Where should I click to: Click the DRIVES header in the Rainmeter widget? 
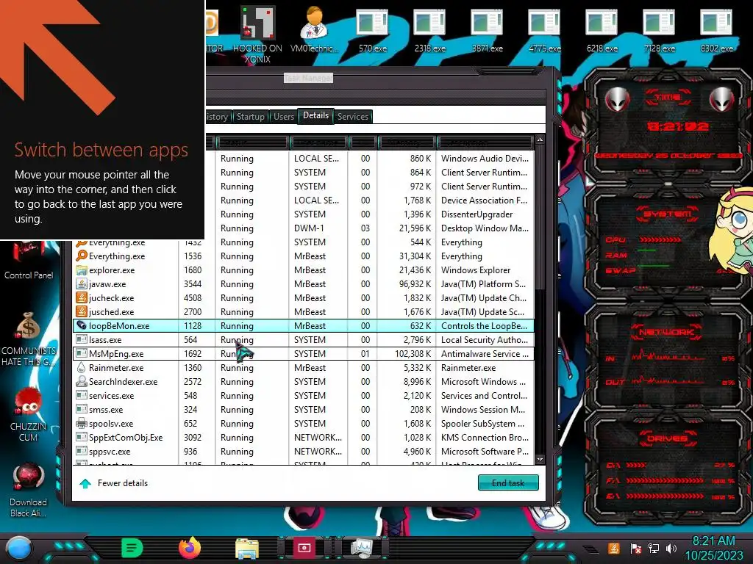click(x=666, y=438)
